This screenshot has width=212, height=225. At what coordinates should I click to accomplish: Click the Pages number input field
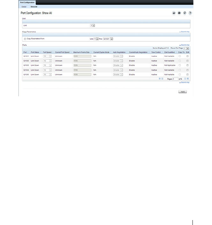[x=175, y=79]
